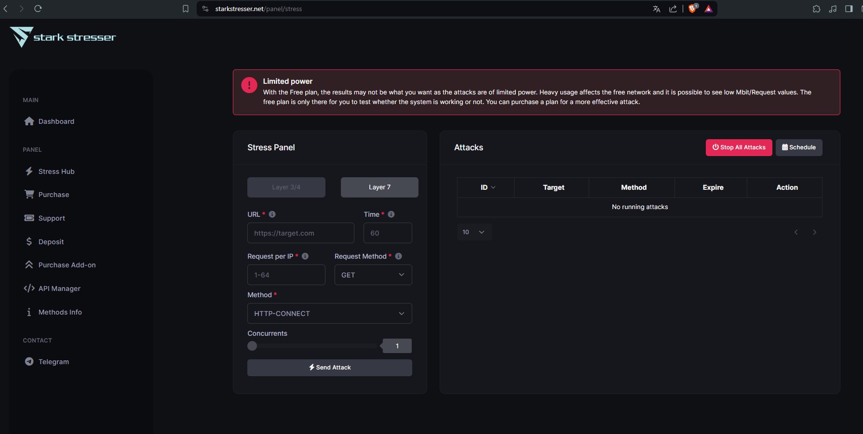Toggle the browser sidebar panel icon
Viewport: 863px width, 434px height.
[849, 9]
